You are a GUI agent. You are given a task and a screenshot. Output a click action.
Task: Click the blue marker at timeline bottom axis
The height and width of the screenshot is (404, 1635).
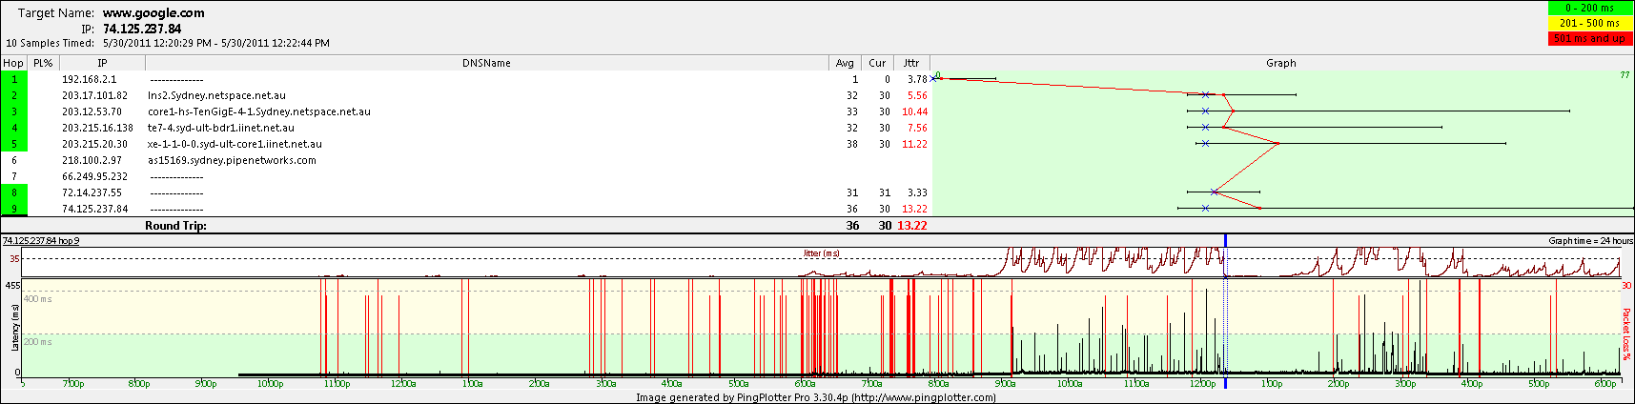tap(1225, 383)
